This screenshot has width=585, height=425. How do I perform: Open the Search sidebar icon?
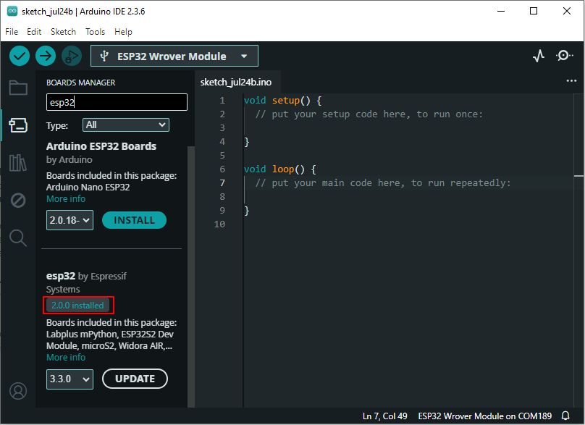(18, 237)
